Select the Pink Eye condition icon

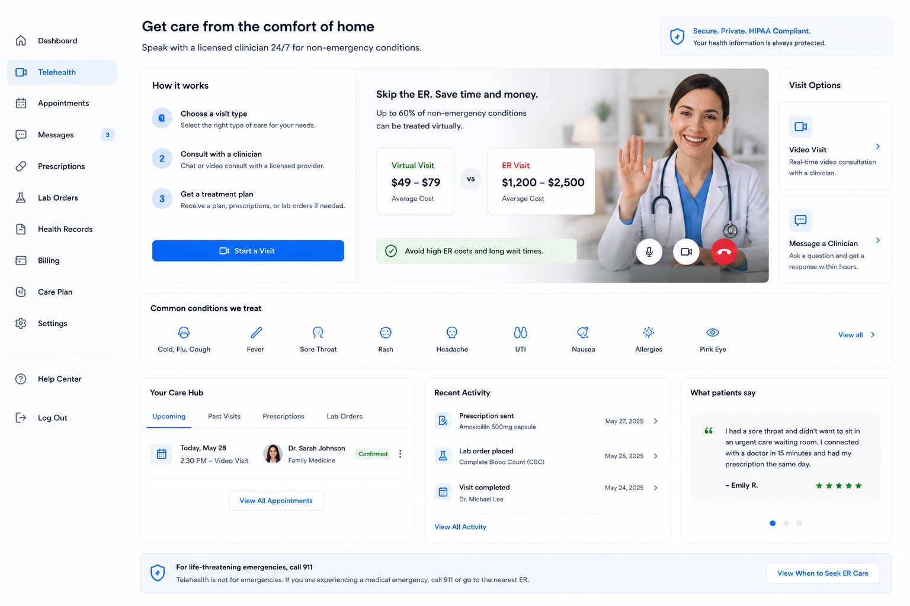[x=713, y=333]
